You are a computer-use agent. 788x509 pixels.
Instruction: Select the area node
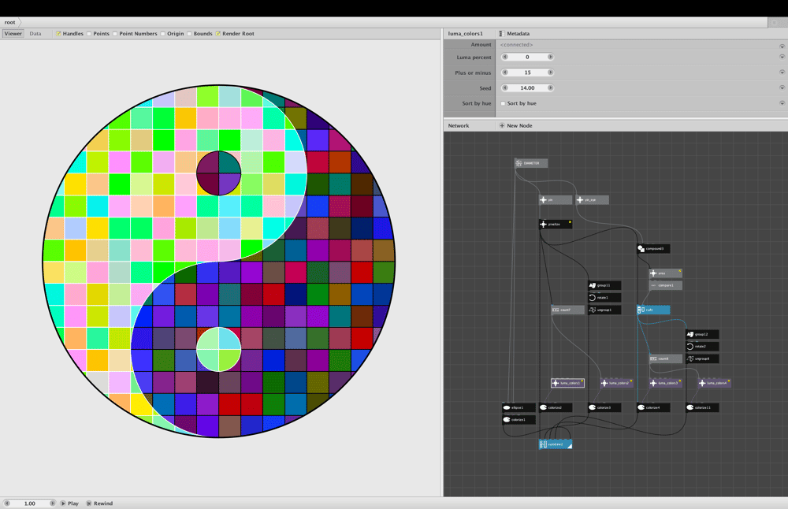(x=665, y=273)
